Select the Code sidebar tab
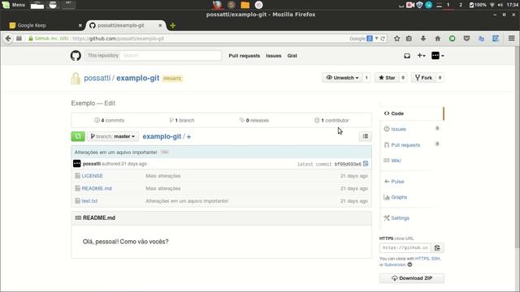This screenshot has width=520, height=292. click(x=411, y=114)
